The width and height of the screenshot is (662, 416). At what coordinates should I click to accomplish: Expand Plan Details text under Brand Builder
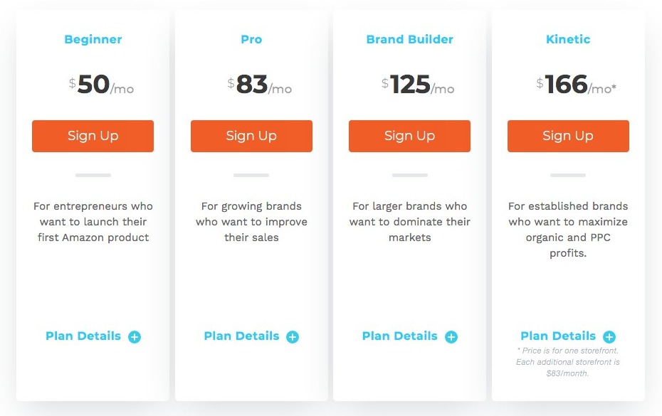400,336
